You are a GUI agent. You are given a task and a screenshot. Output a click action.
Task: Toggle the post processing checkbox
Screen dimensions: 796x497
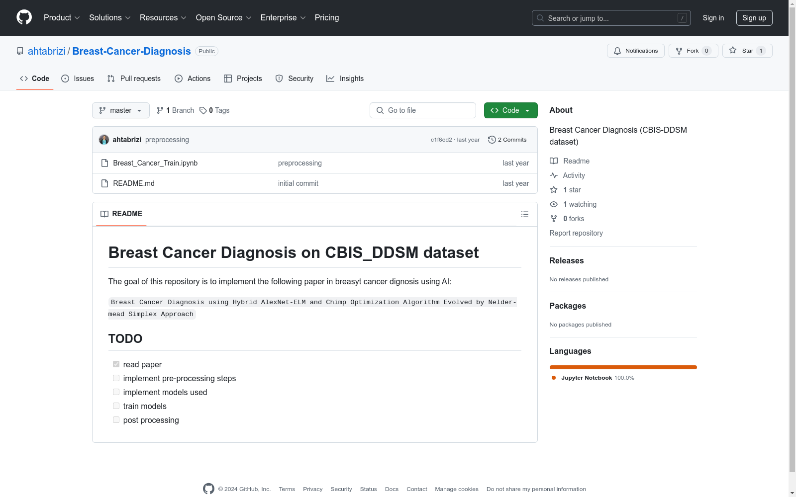[116, 420]
